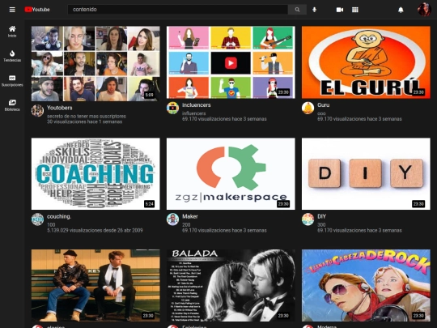Open notifications bell icon
The image size is (437, 328).
(x=401, y=10)
